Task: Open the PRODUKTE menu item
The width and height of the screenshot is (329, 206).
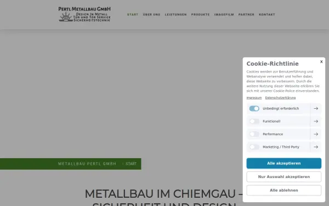Action: click(x=200, y=14)
